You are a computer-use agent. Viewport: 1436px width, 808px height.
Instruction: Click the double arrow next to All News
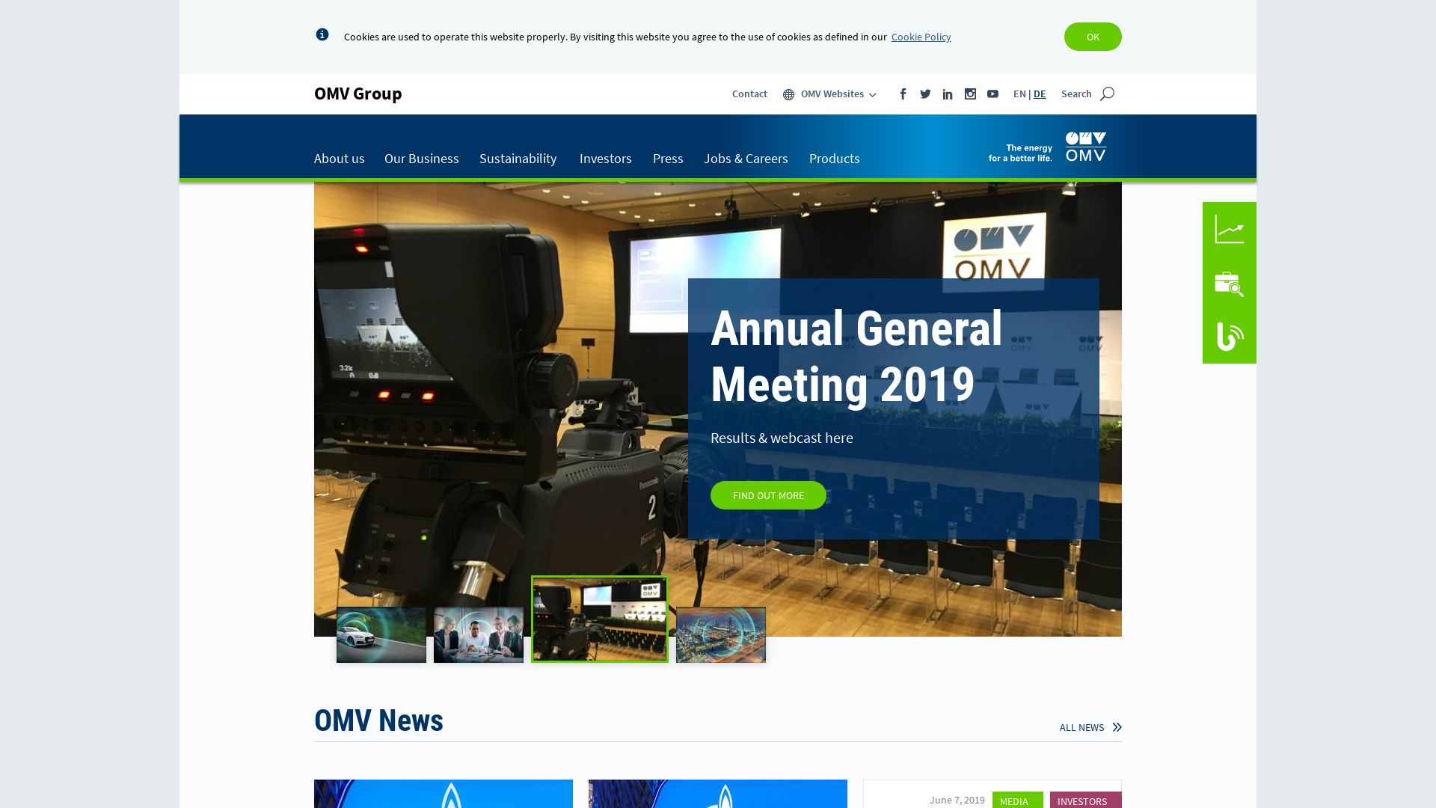1117,727
